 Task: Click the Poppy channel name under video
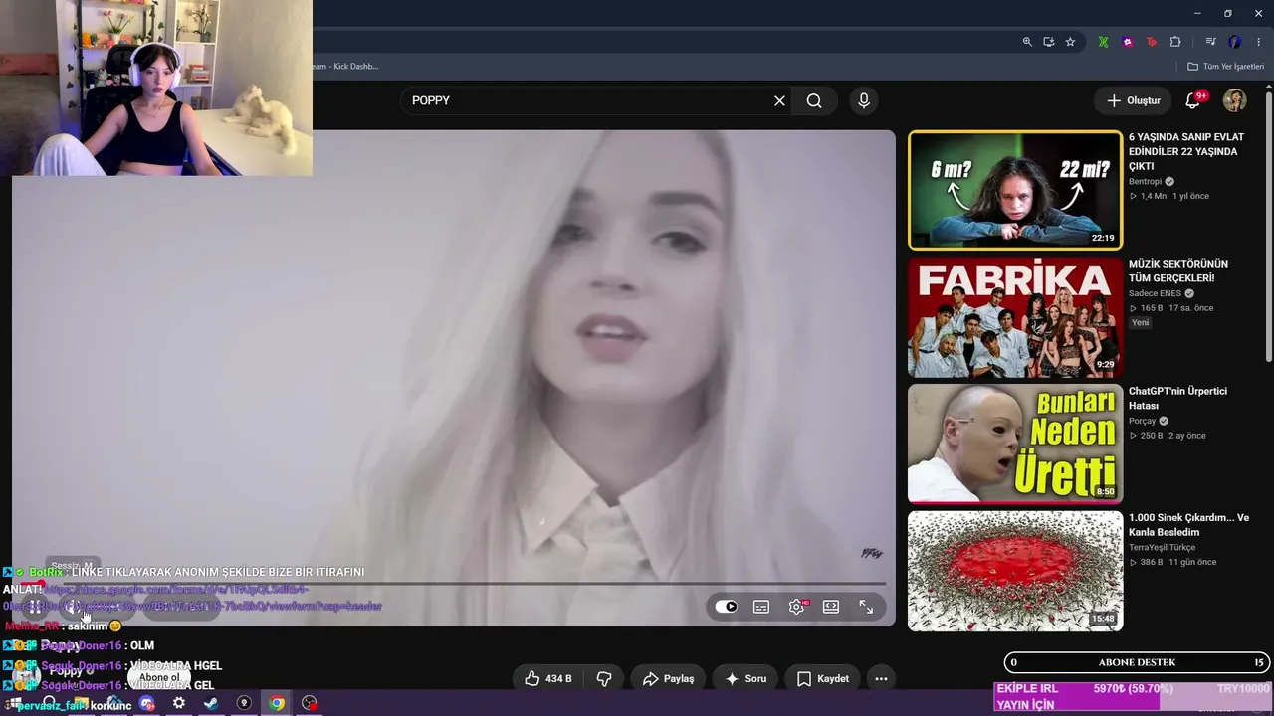(66, 671)
